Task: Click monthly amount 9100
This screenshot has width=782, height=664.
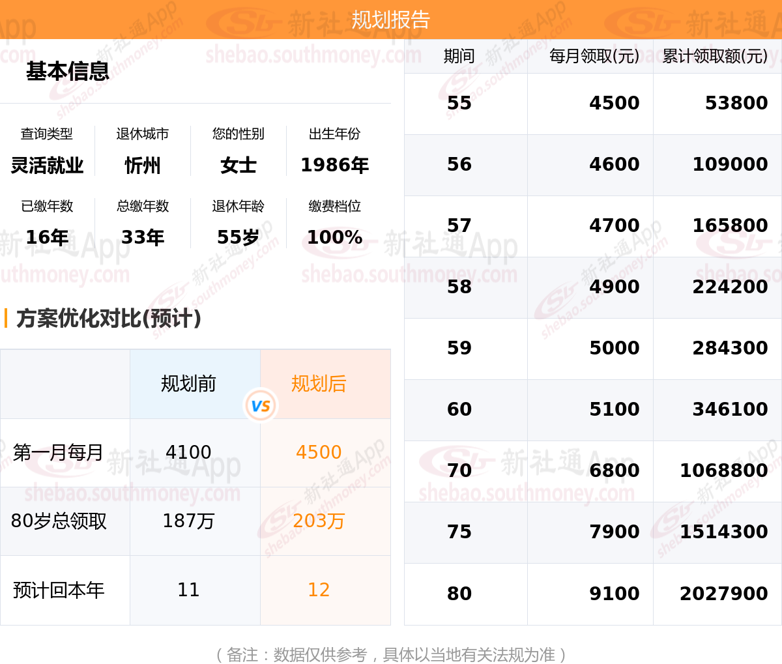Action: [x=615, y=594]
